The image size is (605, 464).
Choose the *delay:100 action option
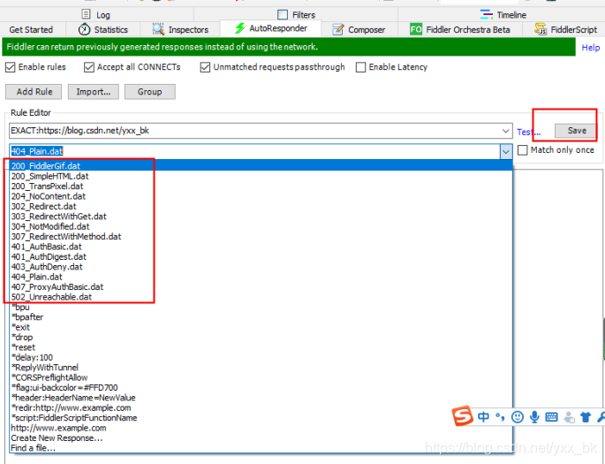261,357
